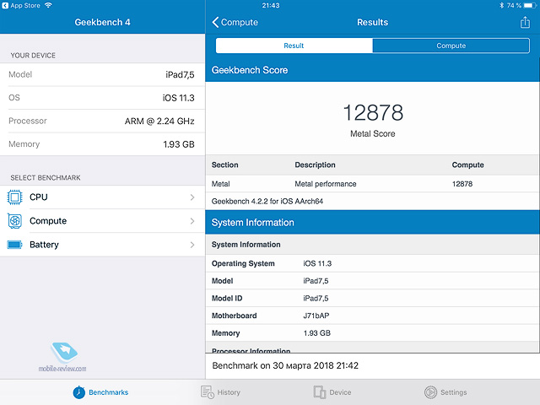Select the CPU benchmark chip icon
This screenshot has height=405, width=540.
14,197
